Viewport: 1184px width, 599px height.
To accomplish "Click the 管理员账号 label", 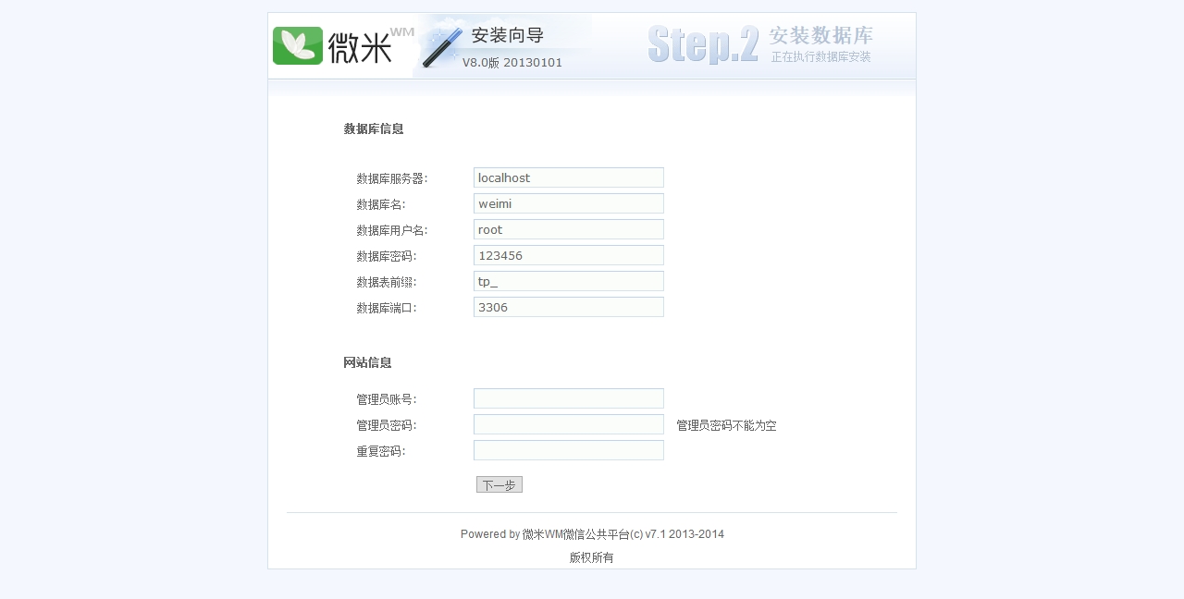I will pos(387,399).
